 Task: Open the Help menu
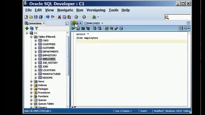point(126,10)
